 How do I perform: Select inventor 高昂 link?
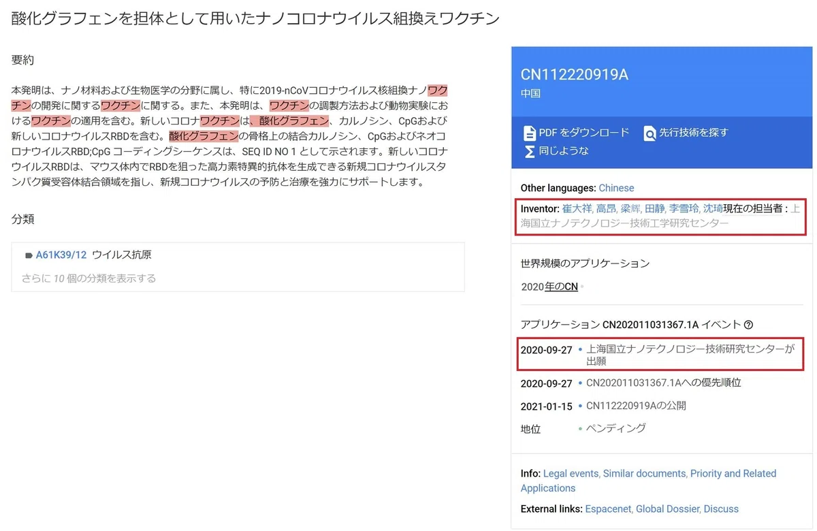(605, 208)
